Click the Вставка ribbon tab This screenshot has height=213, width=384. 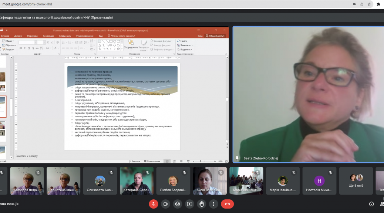pyautogui.click(x=5, y=36)
